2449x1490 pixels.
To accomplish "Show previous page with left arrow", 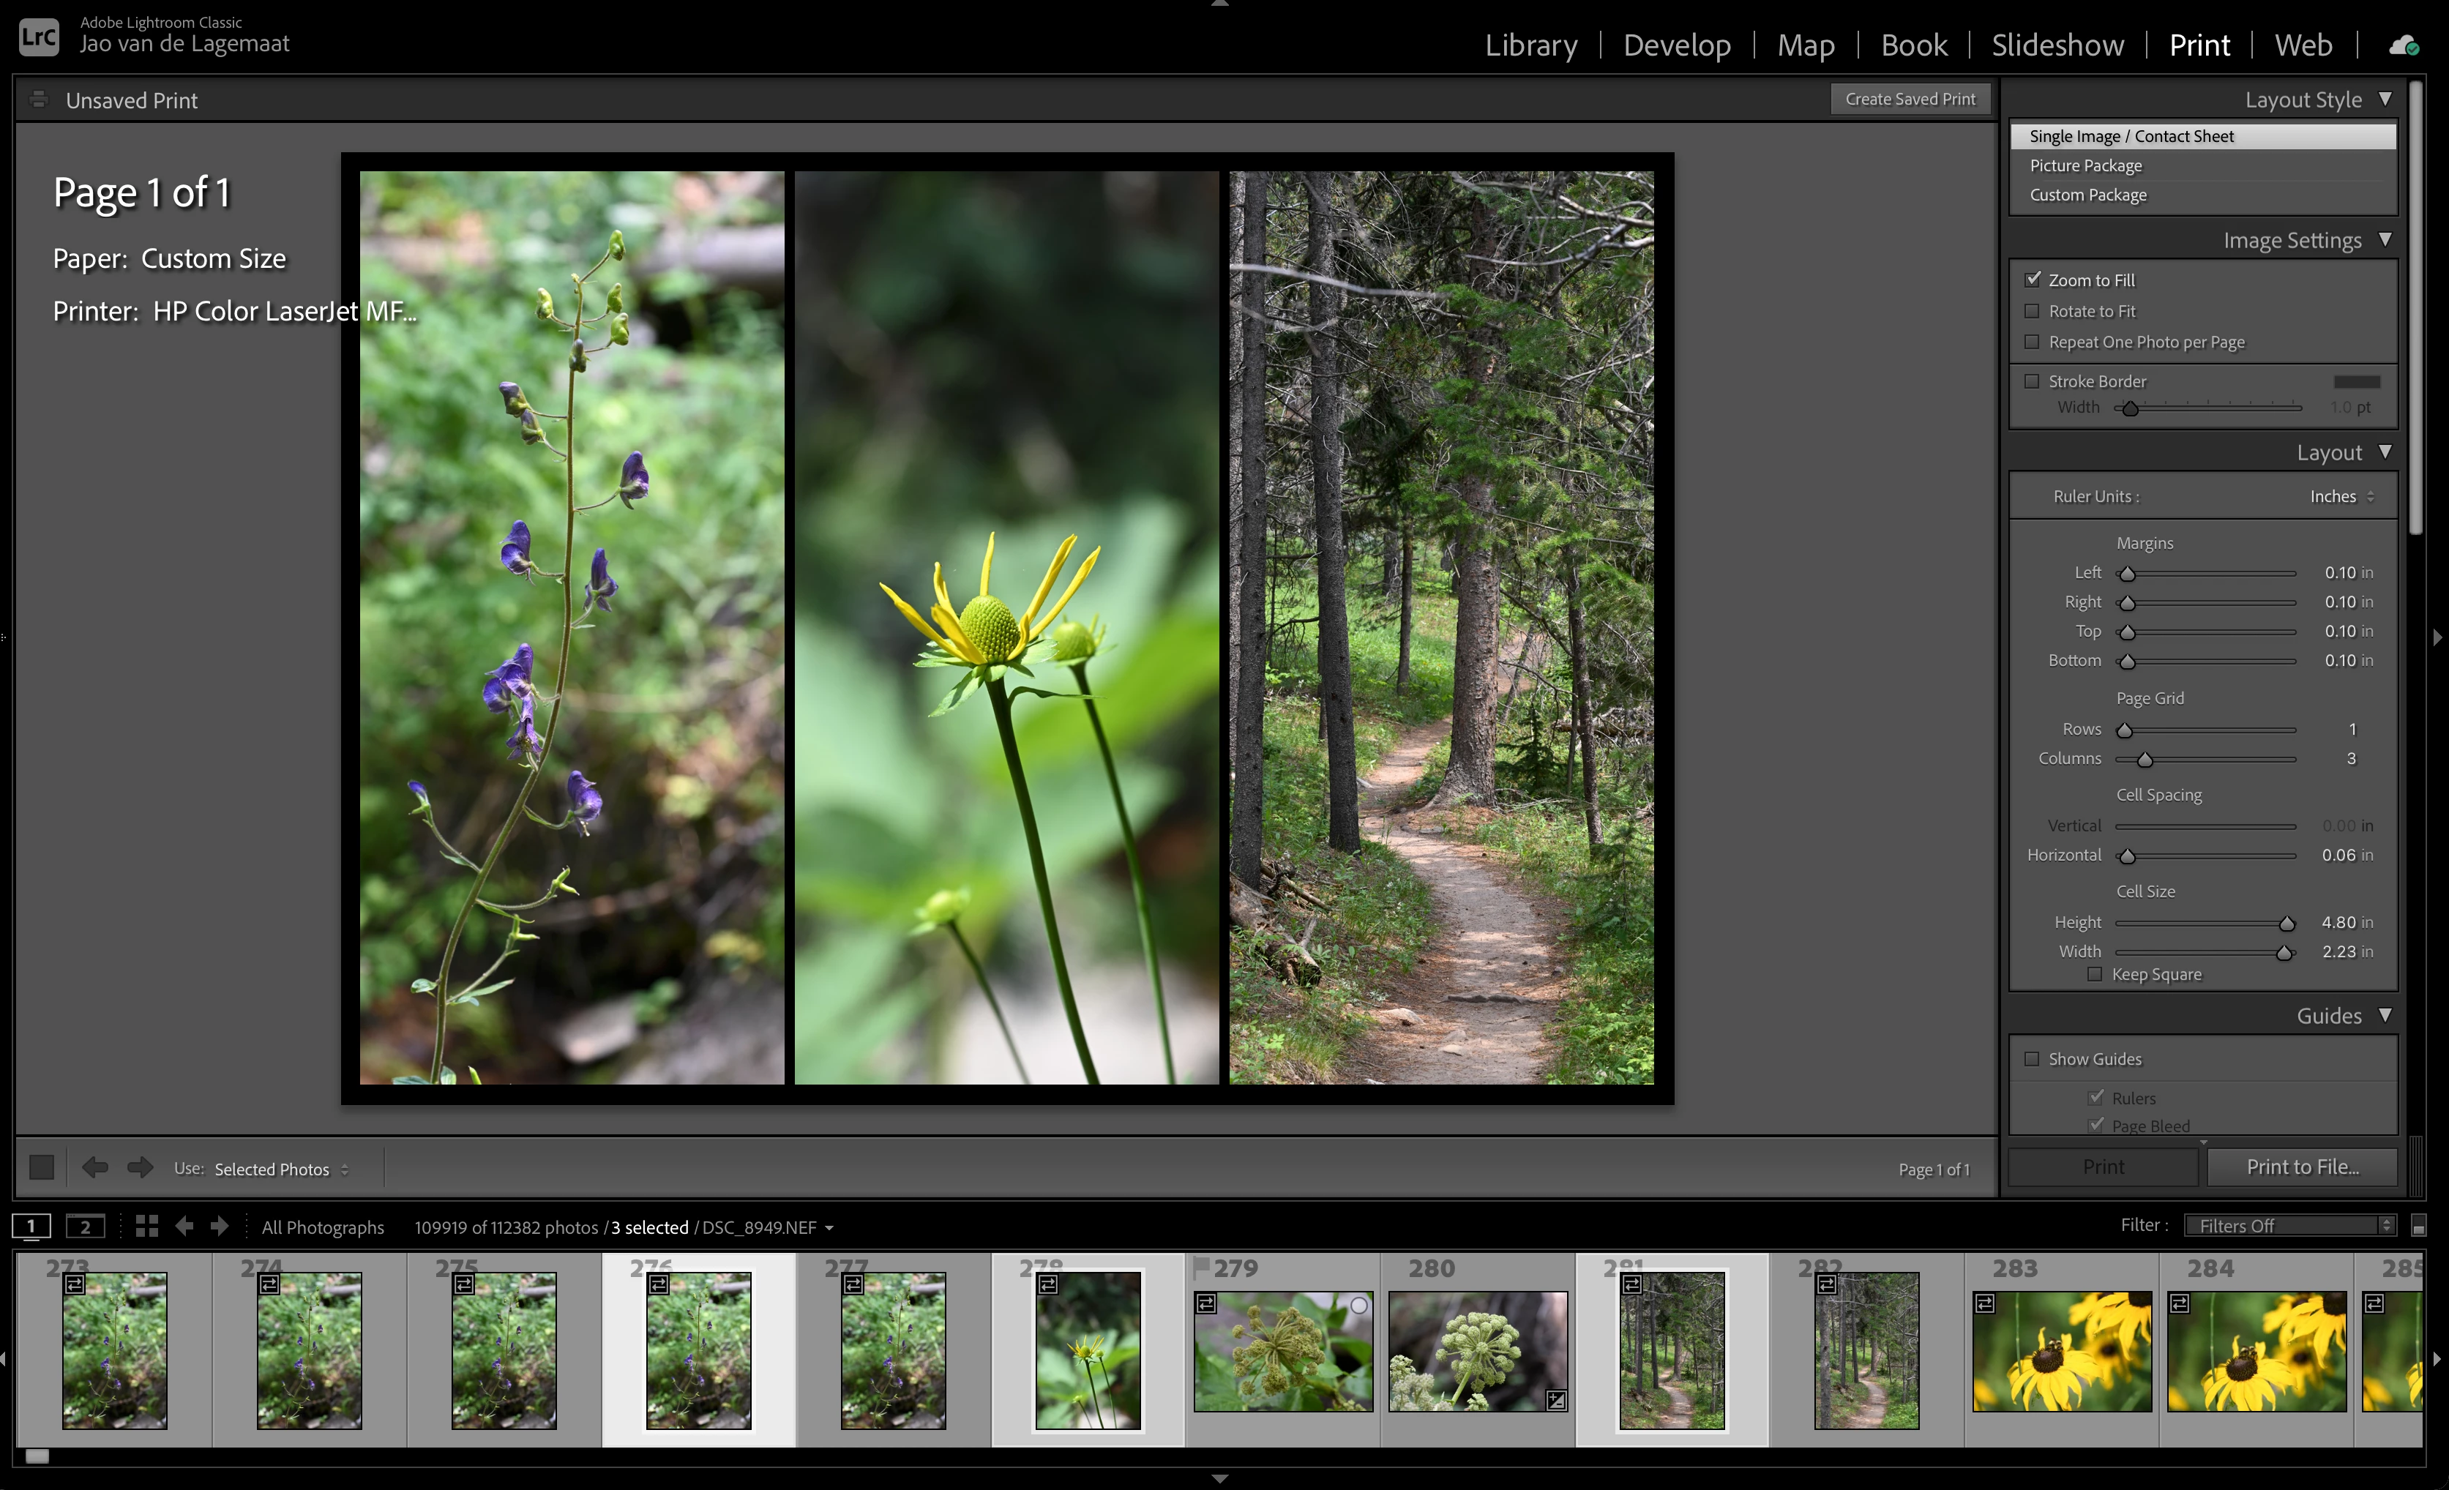I will pos(95,1167).
